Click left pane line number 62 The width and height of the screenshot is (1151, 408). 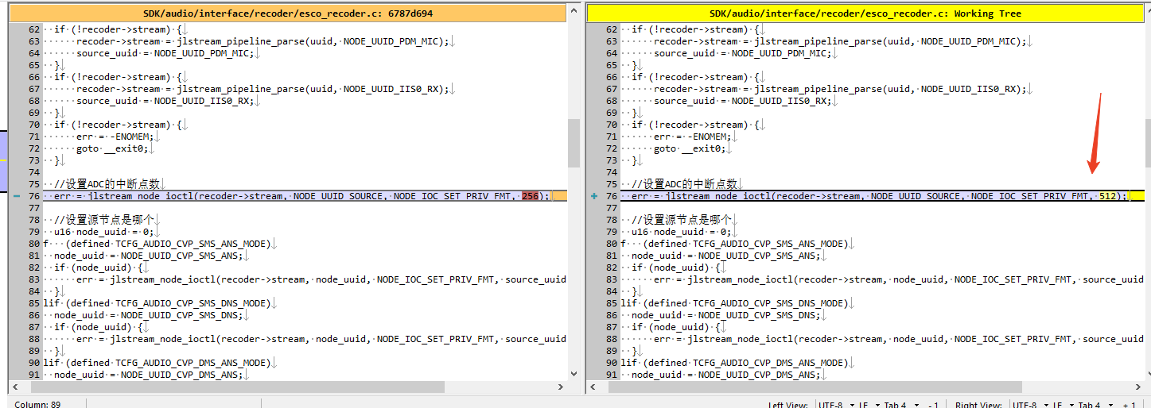click(x=33, y=29)
